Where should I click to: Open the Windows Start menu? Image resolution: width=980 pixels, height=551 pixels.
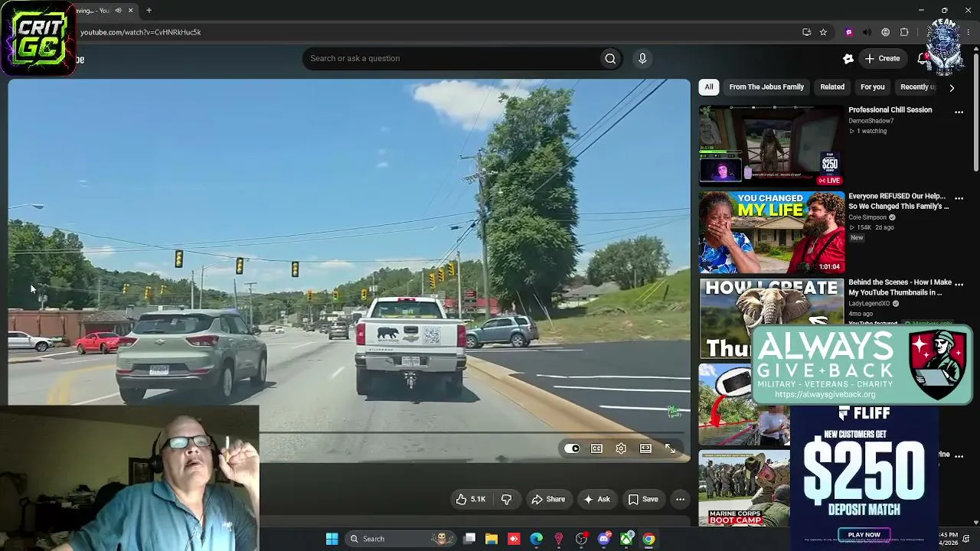[332, 539]
